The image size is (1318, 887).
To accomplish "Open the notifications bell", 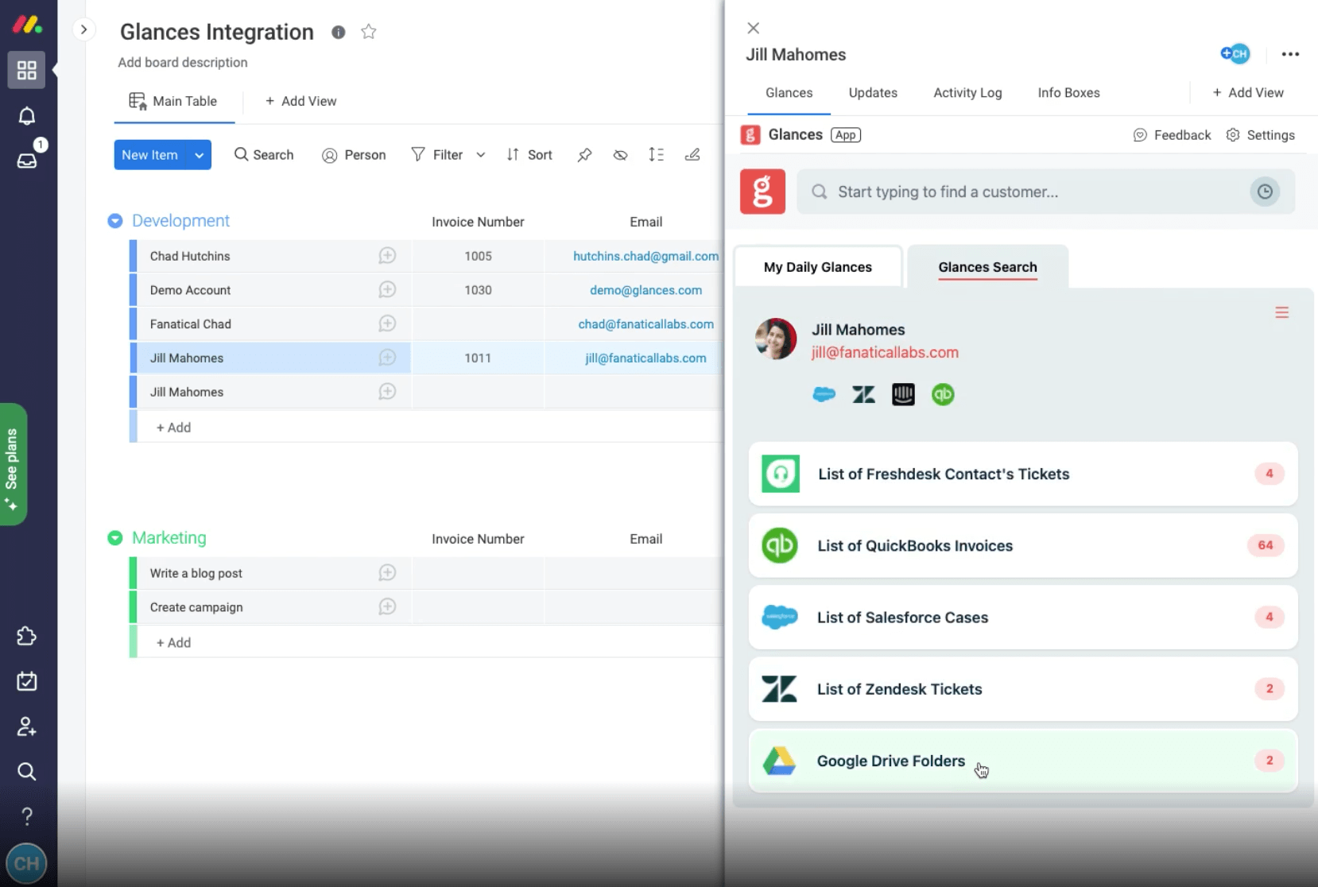I will click(27, 116).
